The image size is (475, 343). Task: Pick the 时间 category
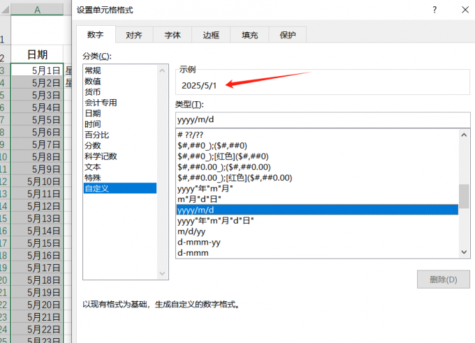click(x=120, y=124)
